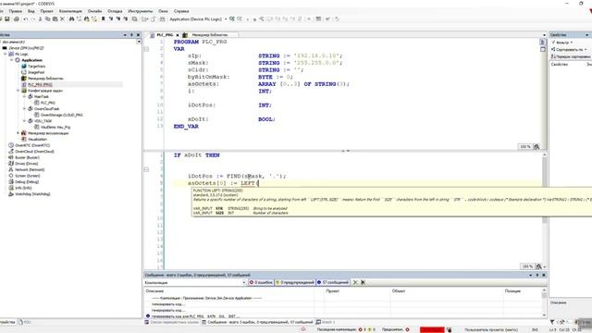Click the Copy icon in toolbar
This screenshot has height=333, width=592.
[x=47, y=18]
